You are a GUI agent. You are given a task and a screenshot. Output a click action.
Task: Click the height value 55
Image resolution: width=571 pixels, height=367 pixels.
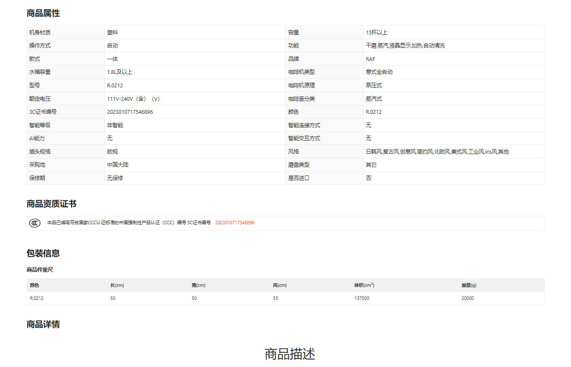pyautogui.click(x=275, y=299)
